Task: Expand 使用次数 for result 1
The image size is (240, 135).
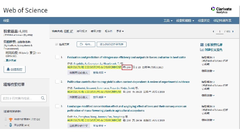Action: pos(208,71)
